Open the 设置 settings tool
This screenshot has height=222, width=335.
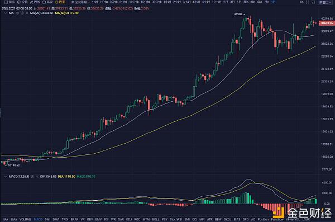click(22, 2)
